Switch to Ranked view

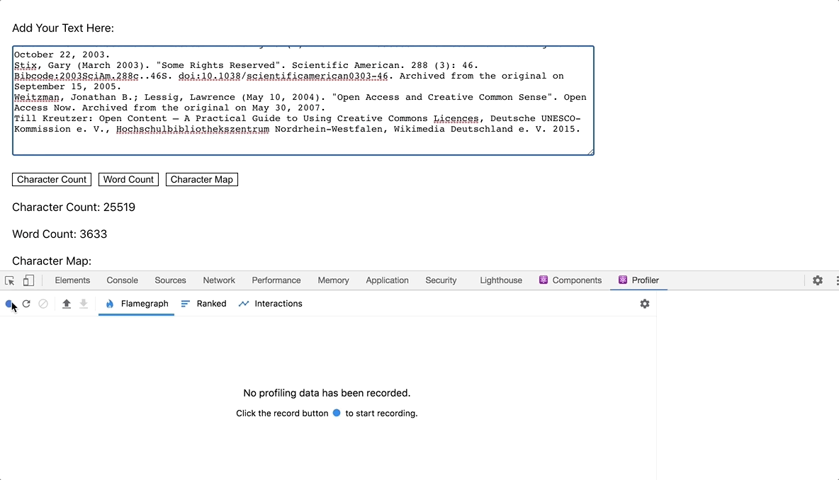coord(204,304)
